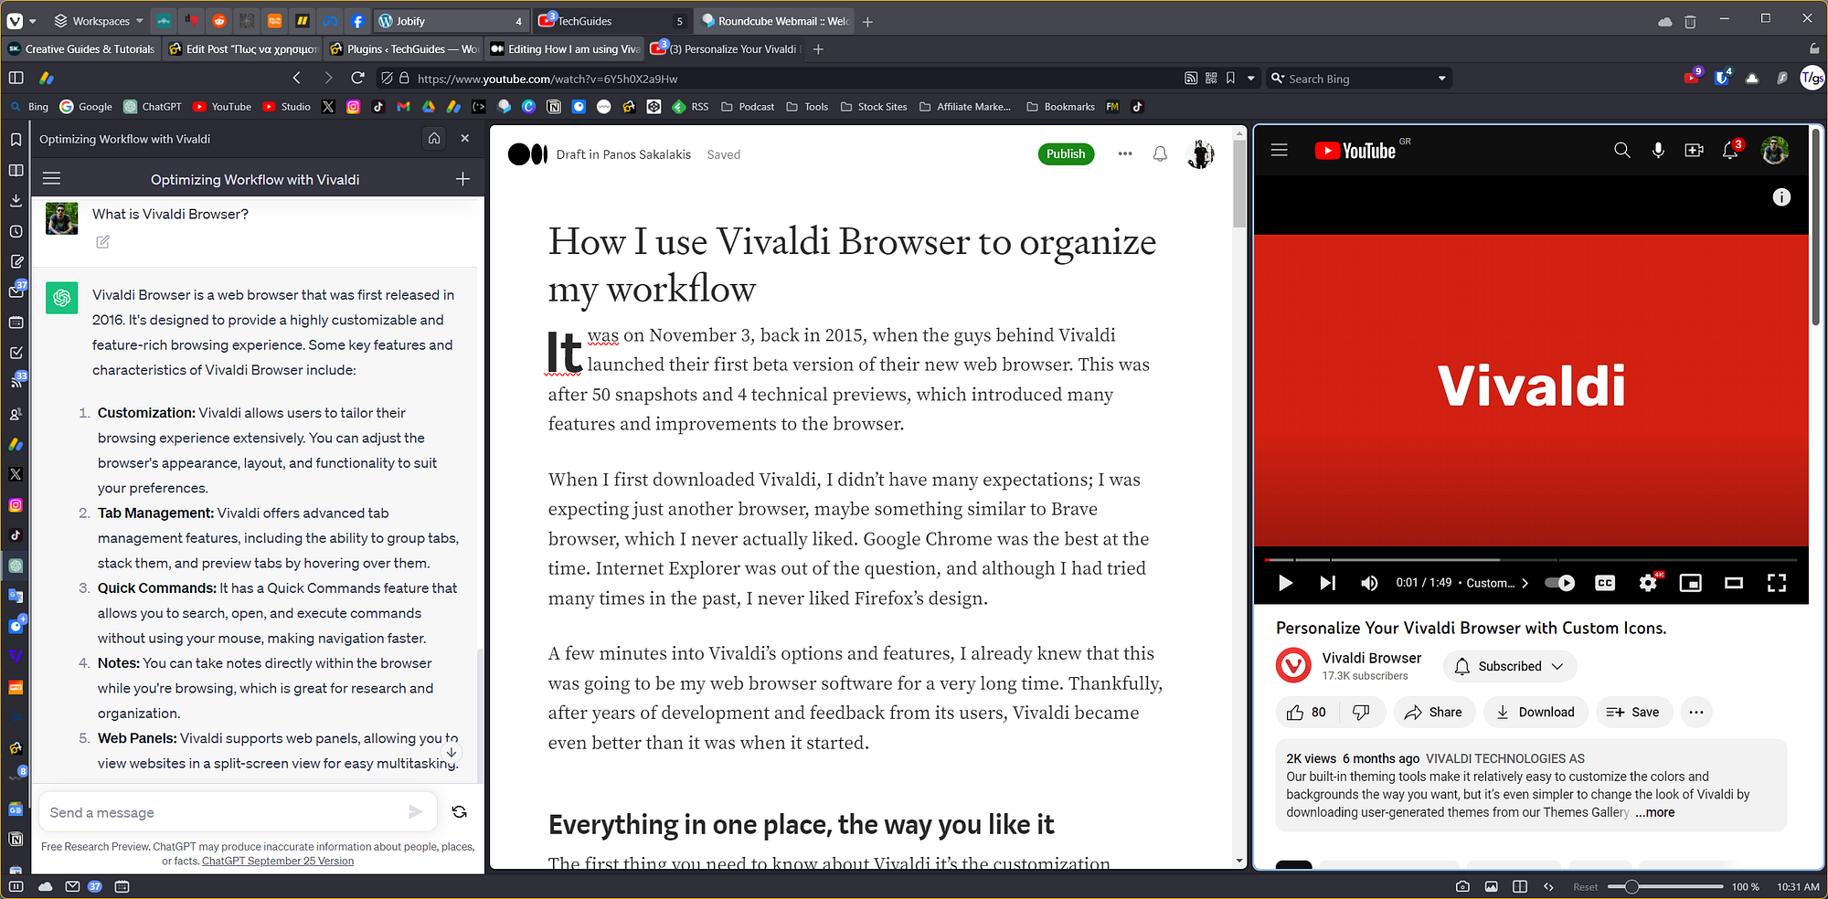Switch to the Jobify tab stack
Viewport: 1828px width, 899px height.
pyautogui.click(x=452, y=21)
